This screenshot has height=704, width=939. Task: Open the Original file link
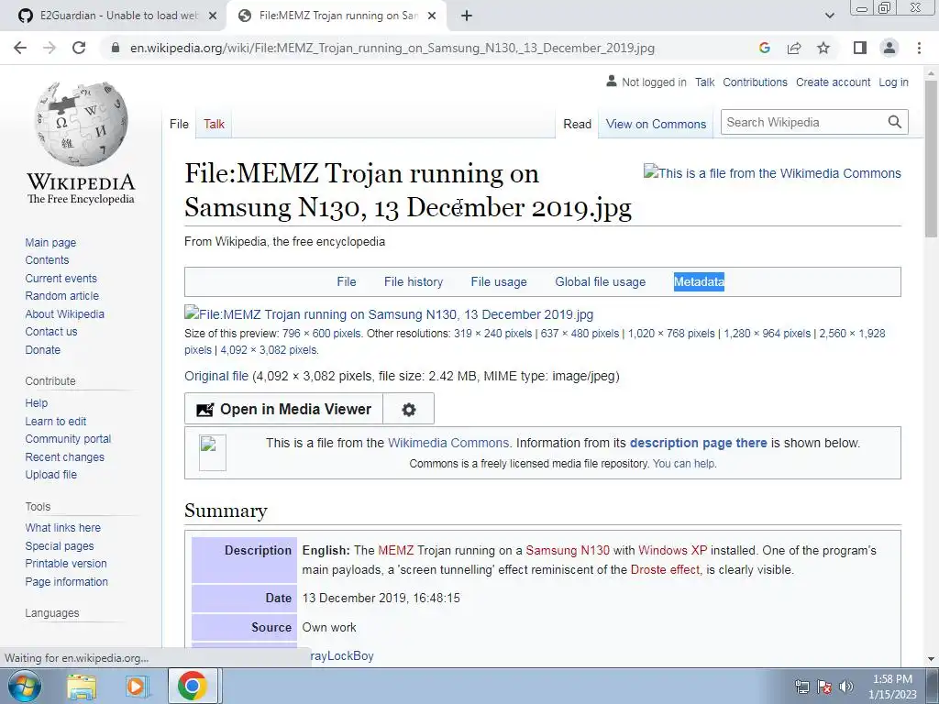tap(216, 376)
